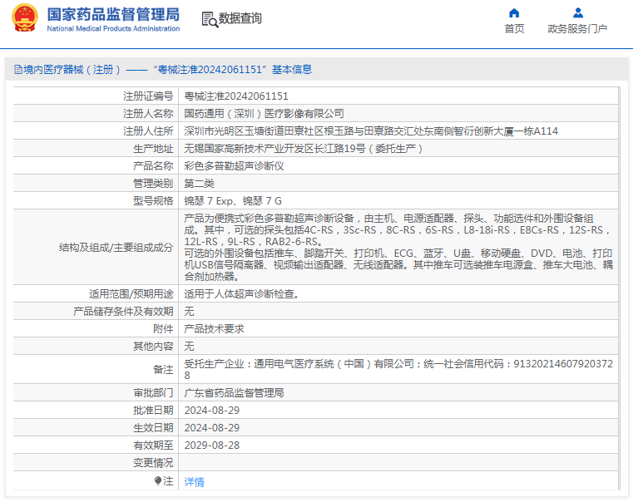Click expiry date 2029-08-28
633x502 pixels.
click(x=212, y=445)
